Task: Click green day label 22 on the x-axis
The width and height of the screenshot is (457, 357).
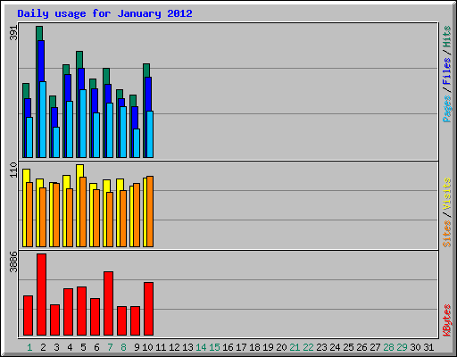Action: [x=308, y=347]
